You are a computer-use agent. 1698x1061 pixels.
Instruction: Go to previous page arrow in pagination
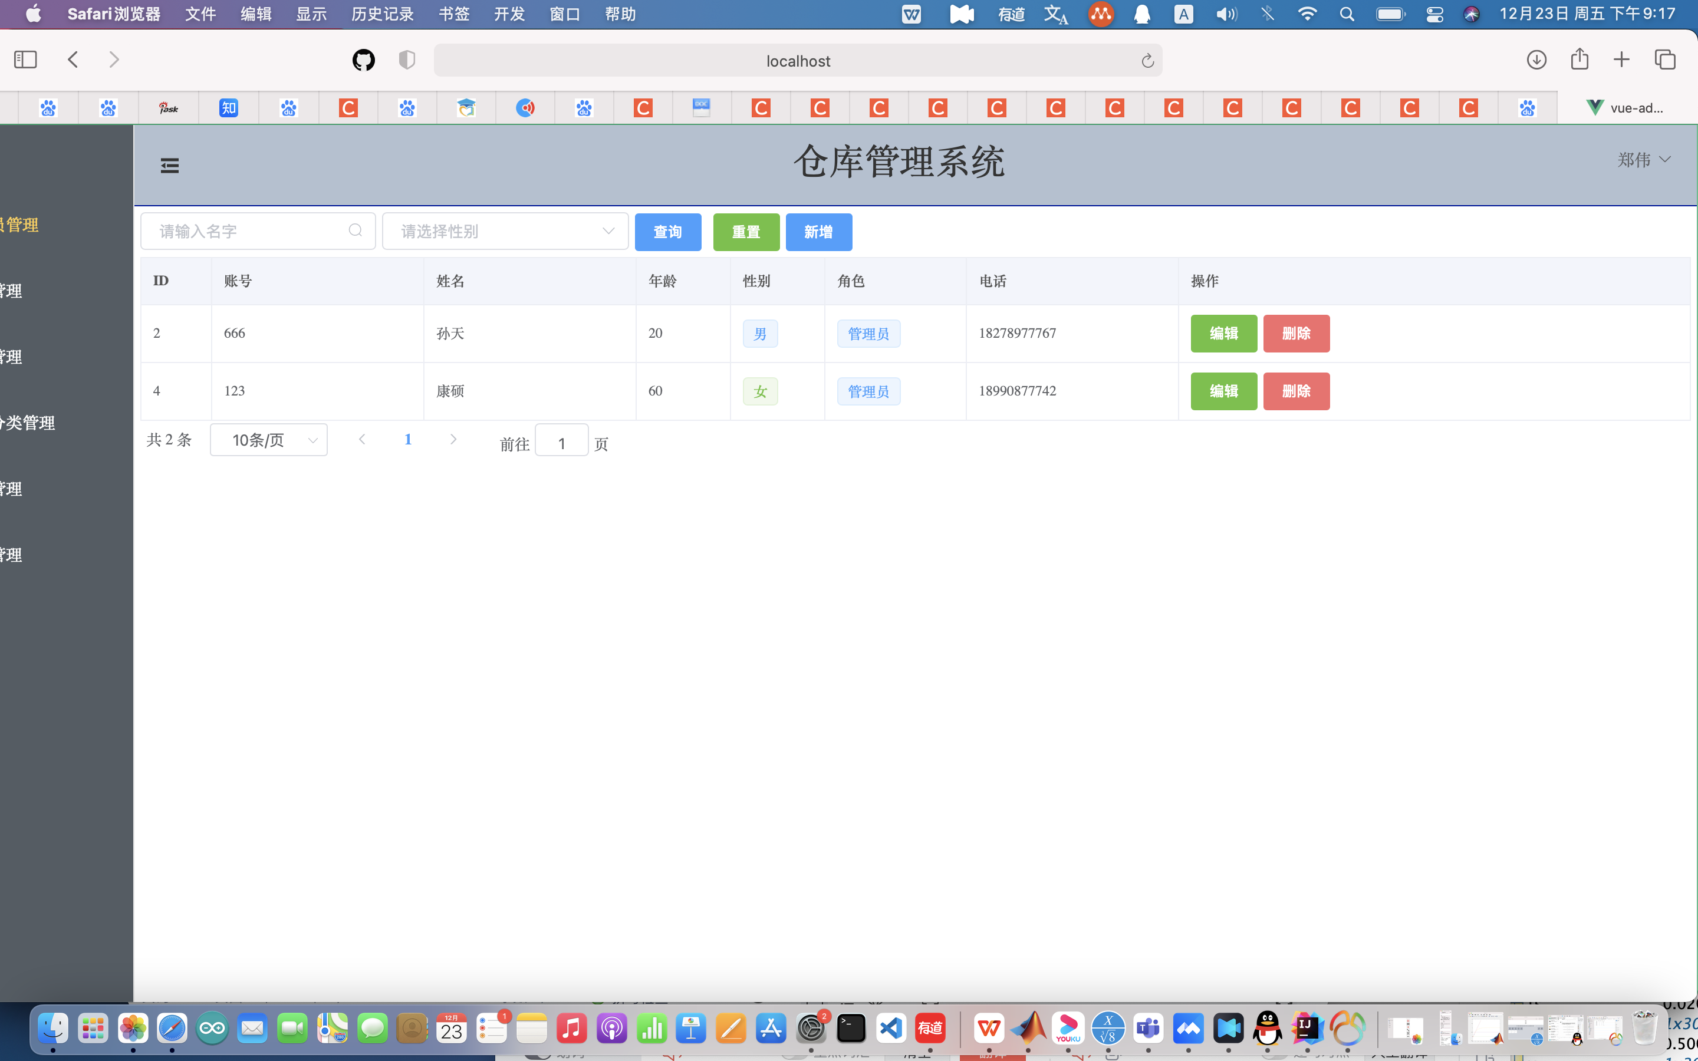(x=362, y=439)
